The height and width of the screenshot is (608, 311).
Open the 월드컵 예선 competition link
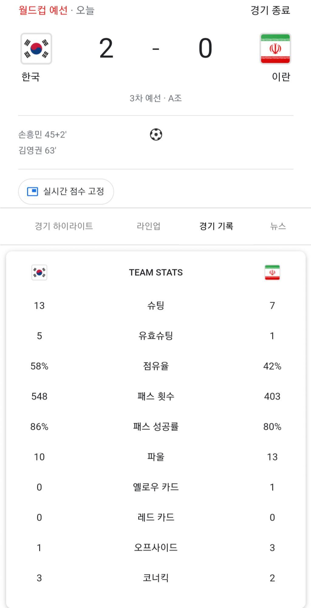tap(43, 10)
